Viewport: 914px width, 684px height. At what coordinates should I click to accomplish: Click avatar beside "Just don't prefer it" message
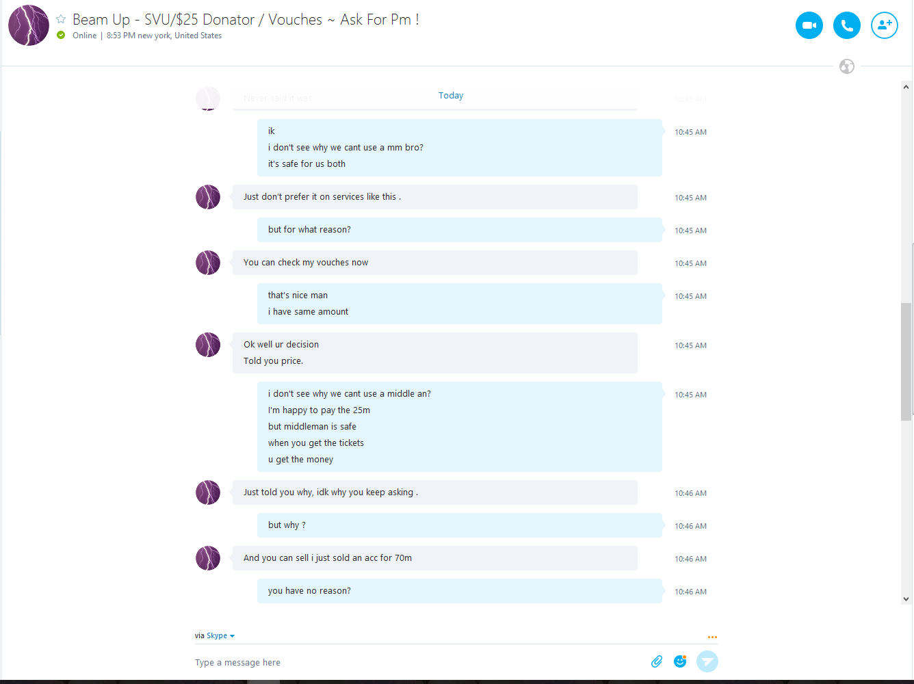(208, 197)
